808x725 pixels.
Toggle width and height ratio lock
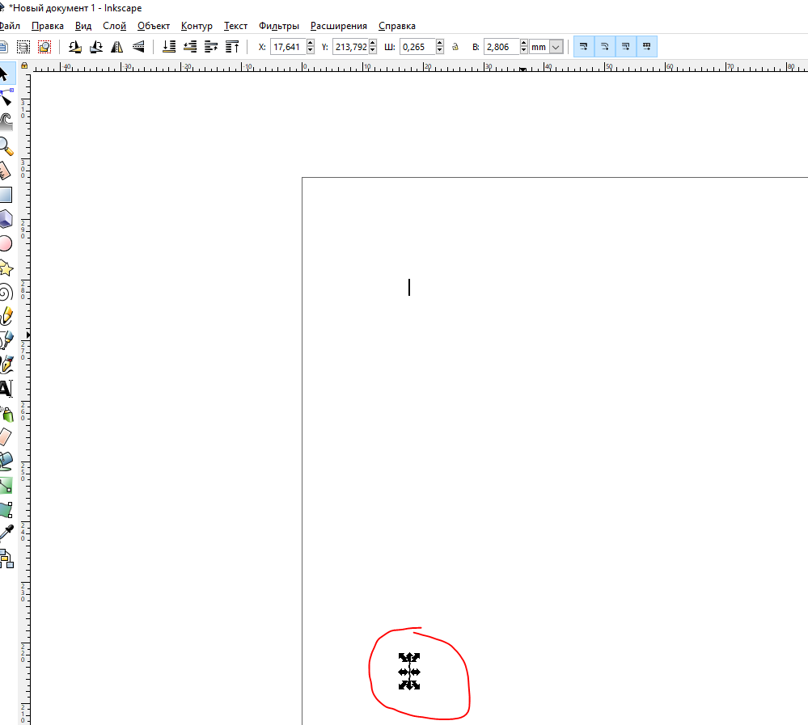[455, 47]
